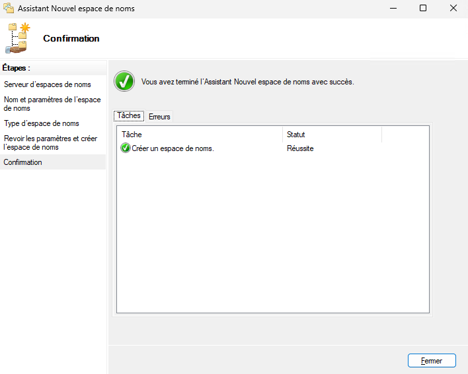The image size is (468, 374).
Task: Sort by the Statut column header
Action: point(332,135)
